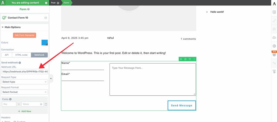Screen dimensions: 277x122
Task: Click the WordPress icon marked NEW
Action: click(274, 54)
